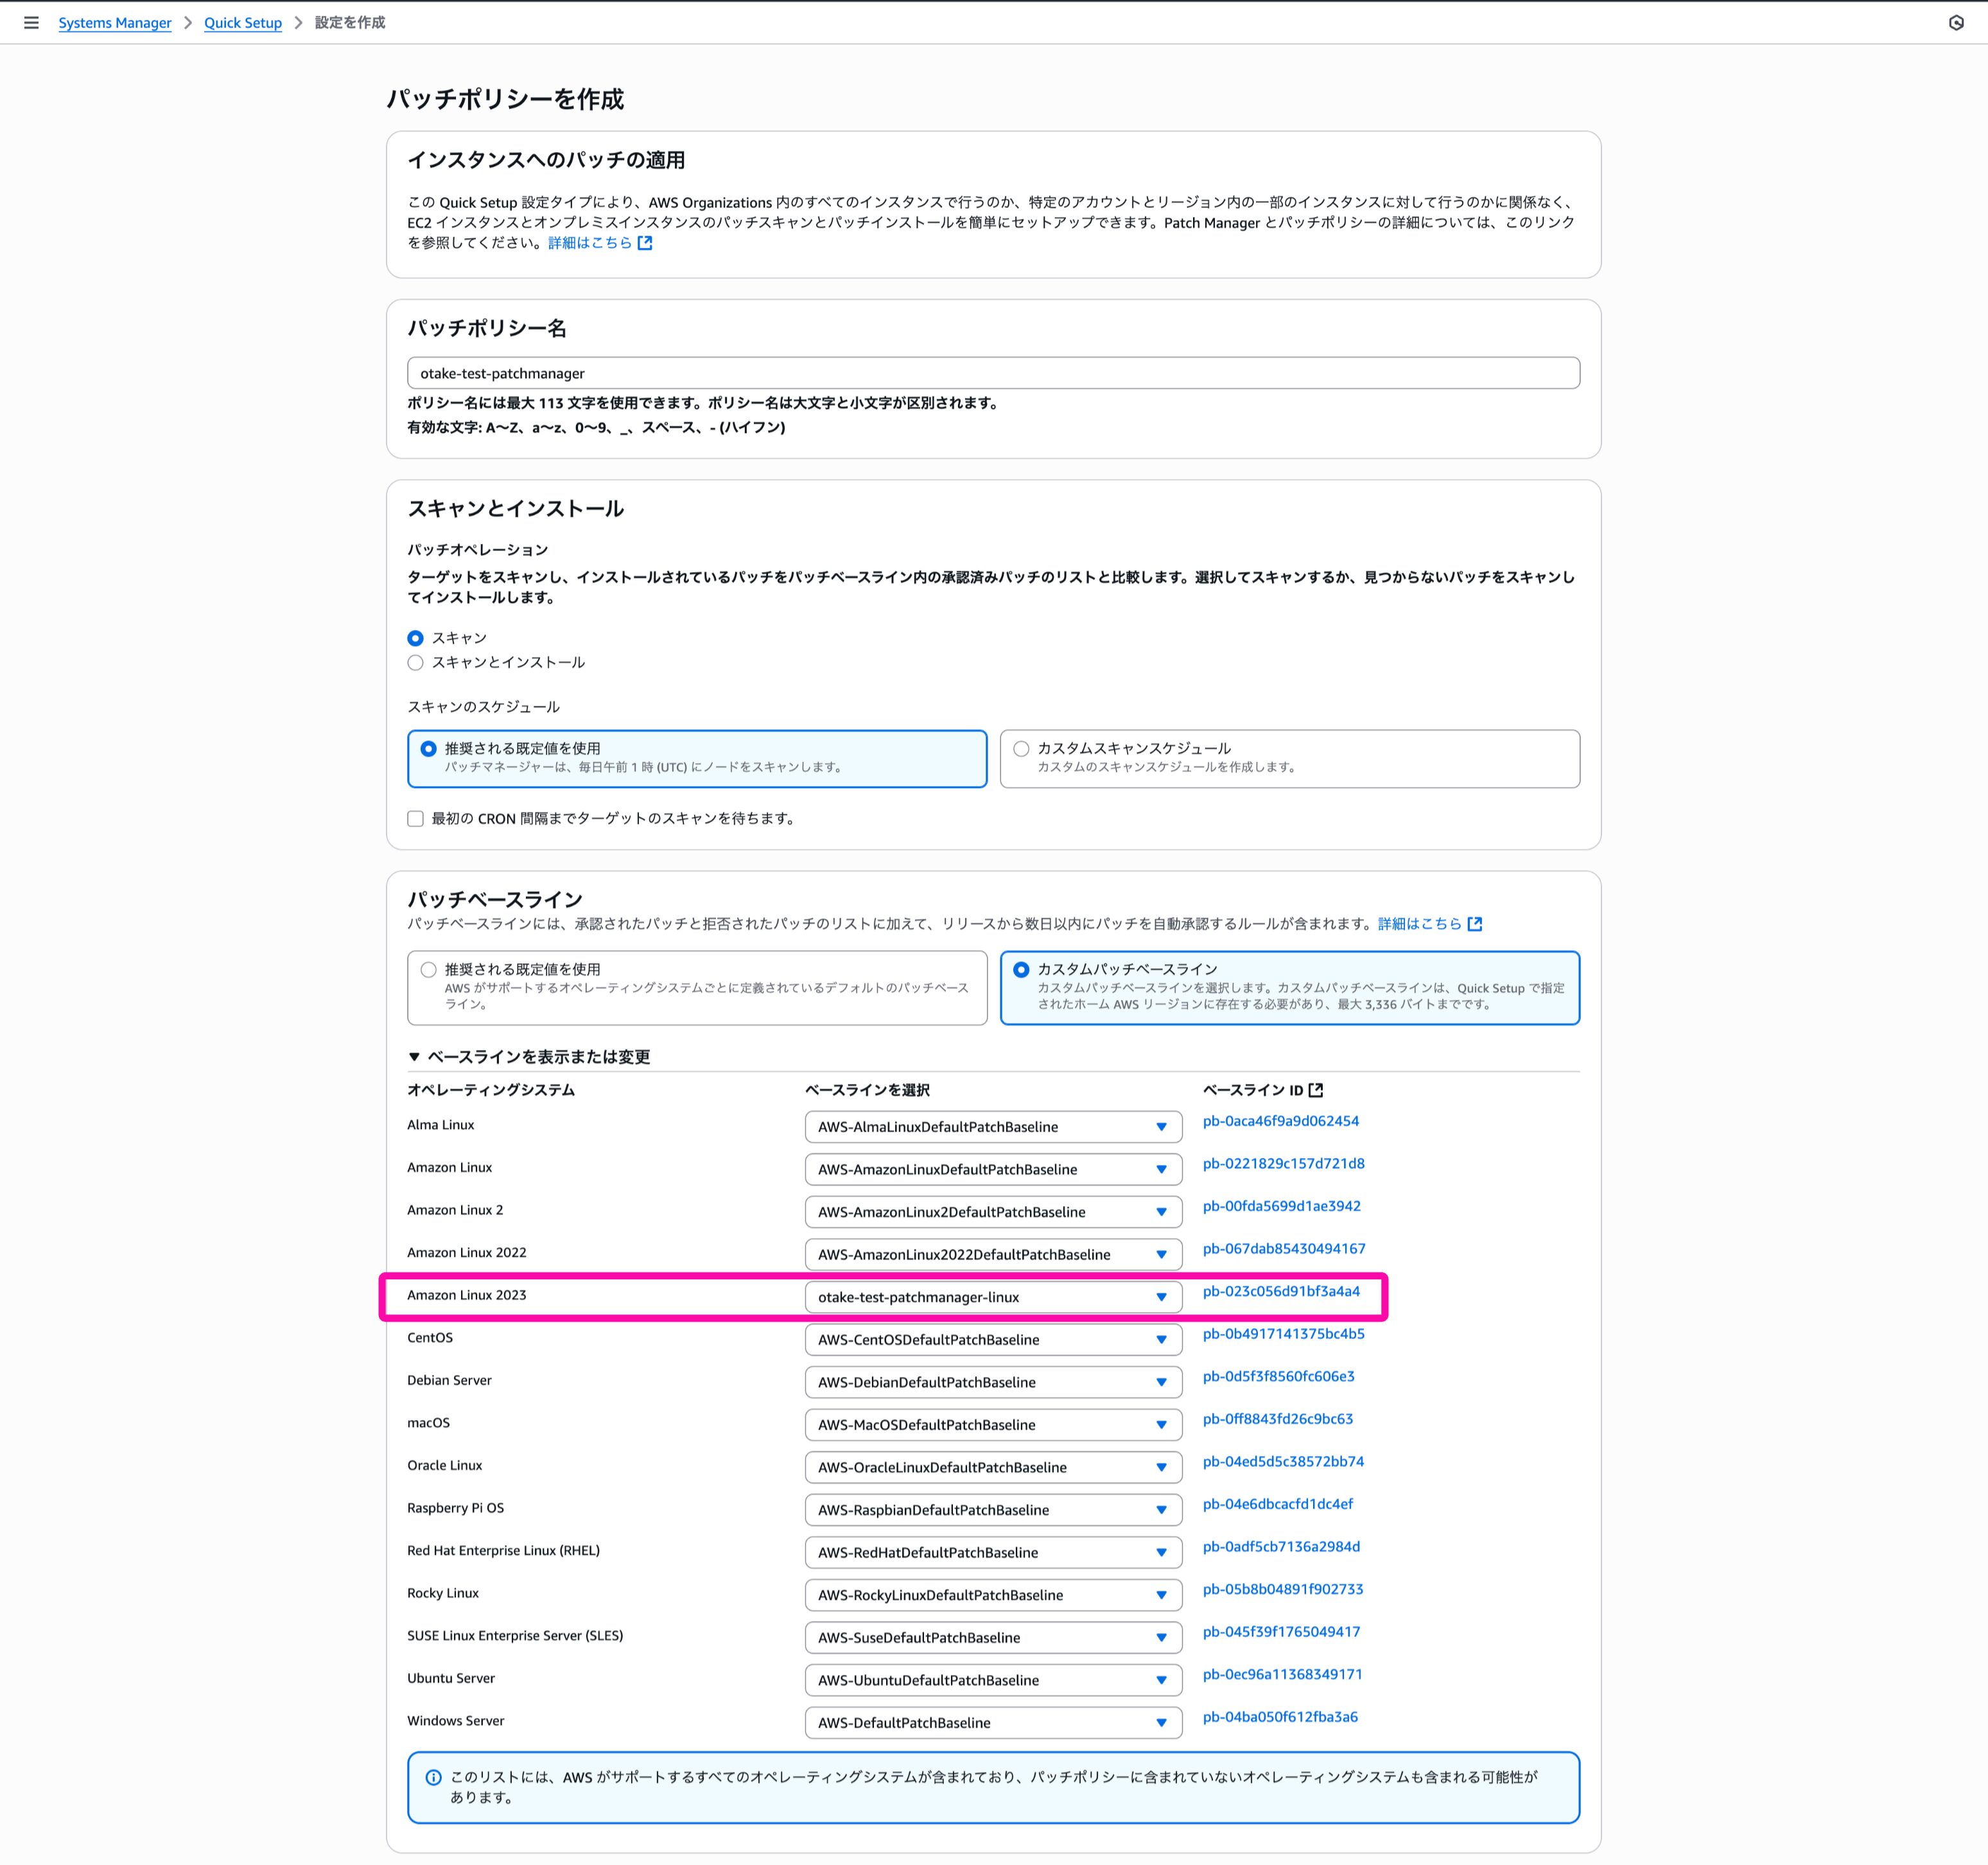Image resolution: width=1988 pixels, height=1865 pixels.
Task: Click dropdown arrow icon for Windows Server baseline
Action: (1161, 1722)
